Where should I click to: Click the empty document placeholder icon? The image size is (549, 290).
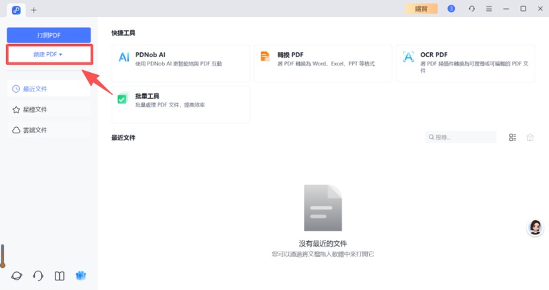[323, 208]
